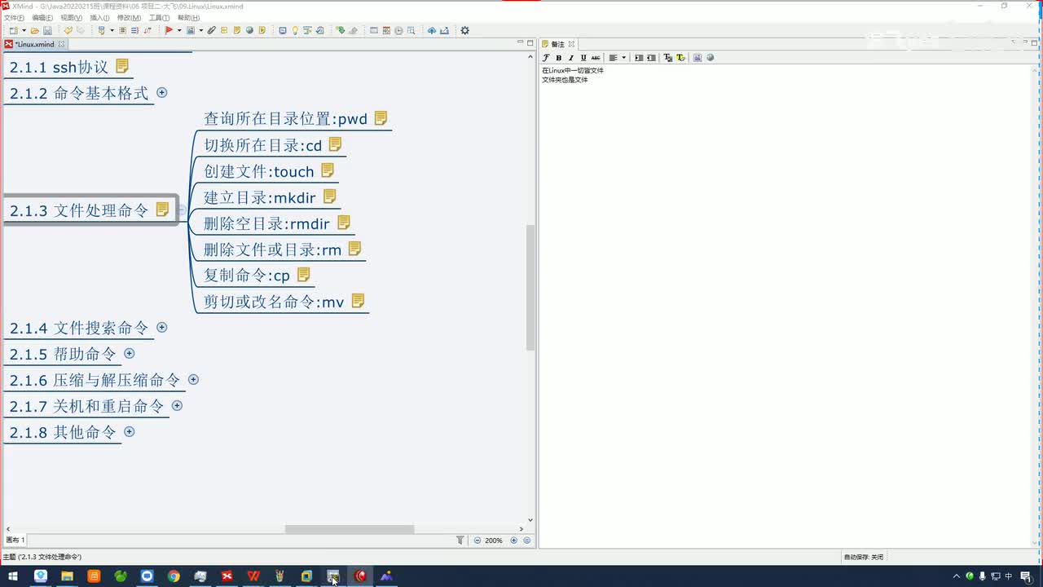Open the 编辑 menu
Image resolution: width=1043 pixels, height=587 pixels.
(x=42, y=17)
